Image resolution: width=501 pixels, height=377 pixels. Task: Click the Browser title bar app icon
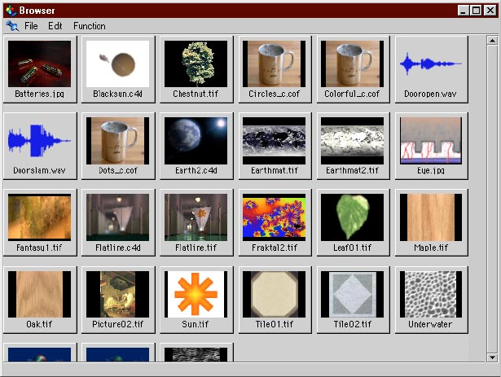click(x=11, y=11)
